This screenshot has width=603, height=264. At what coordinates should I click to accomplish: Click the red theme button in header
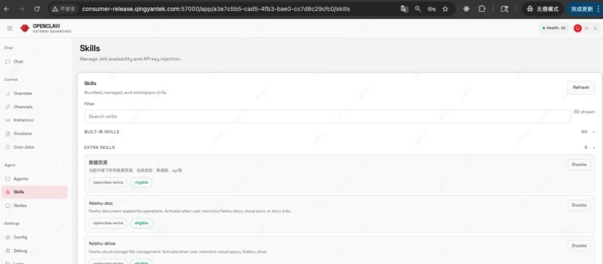578,28
